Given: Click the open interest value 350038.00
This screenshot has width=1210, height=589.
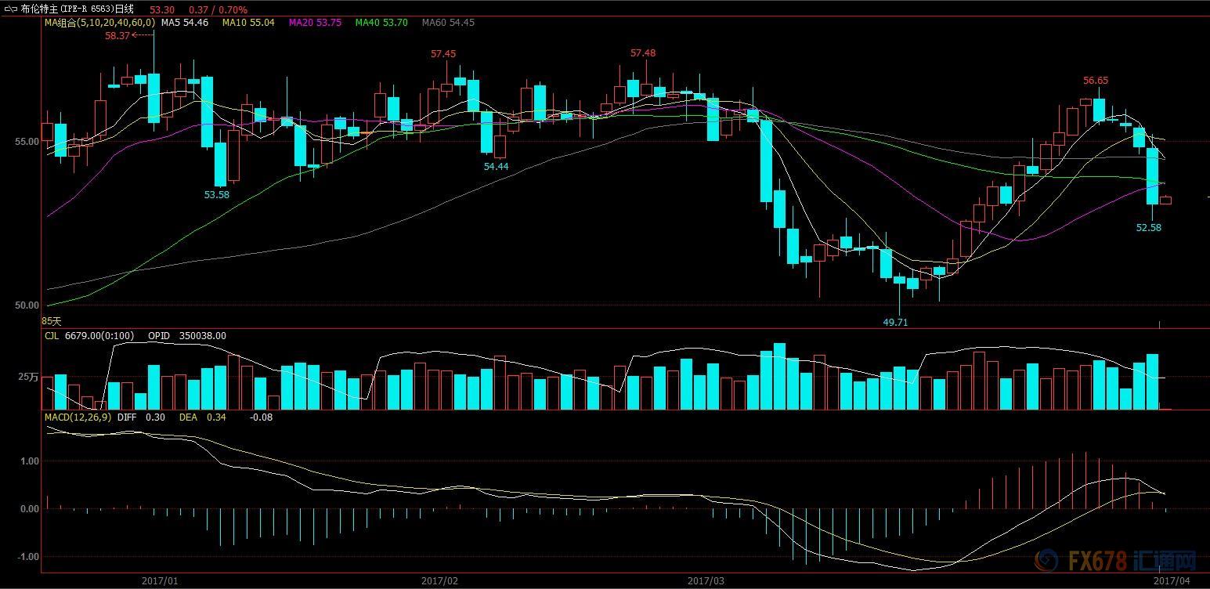Looking at the screenshot, I should coord(203,336).
